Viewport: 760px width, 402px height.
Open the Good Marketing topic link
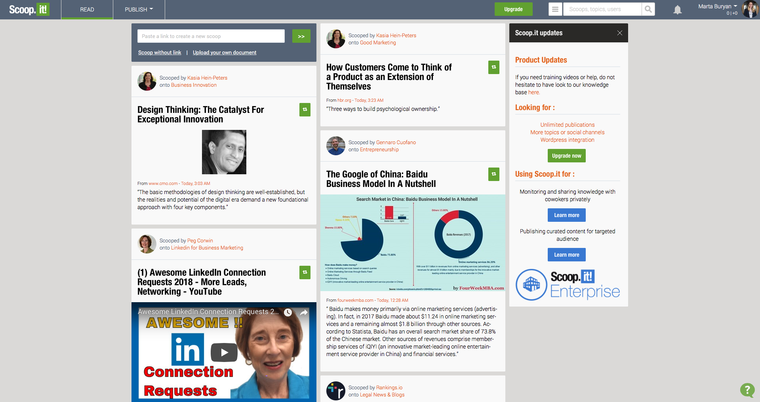pos(378,42)
